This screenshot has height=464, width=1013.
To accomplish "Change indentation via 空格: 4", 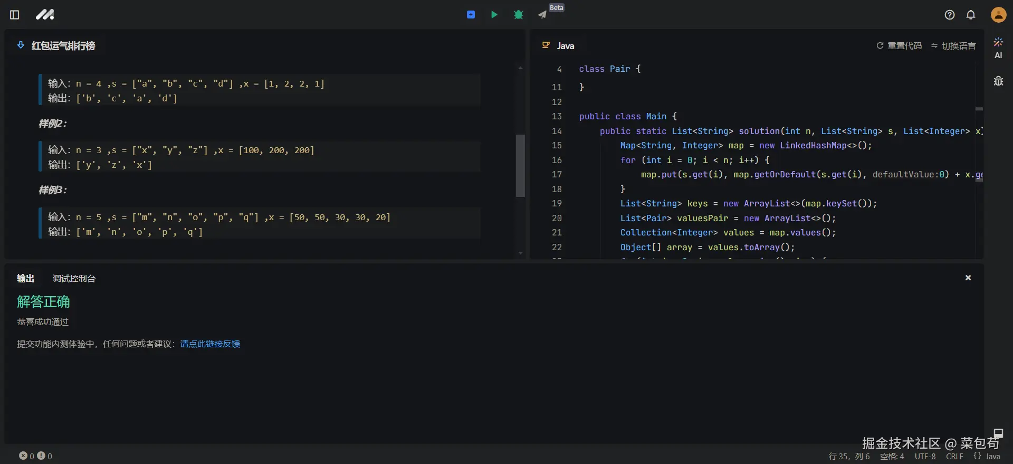I will click(892, 456).
